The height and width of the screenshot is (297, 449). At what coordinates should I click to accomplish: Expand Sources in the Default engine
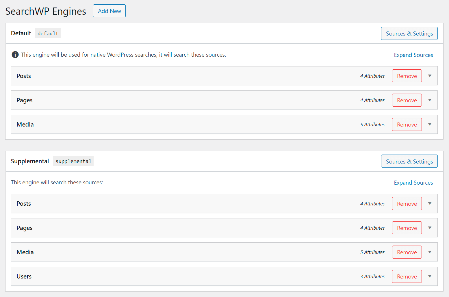pos(413,55)
